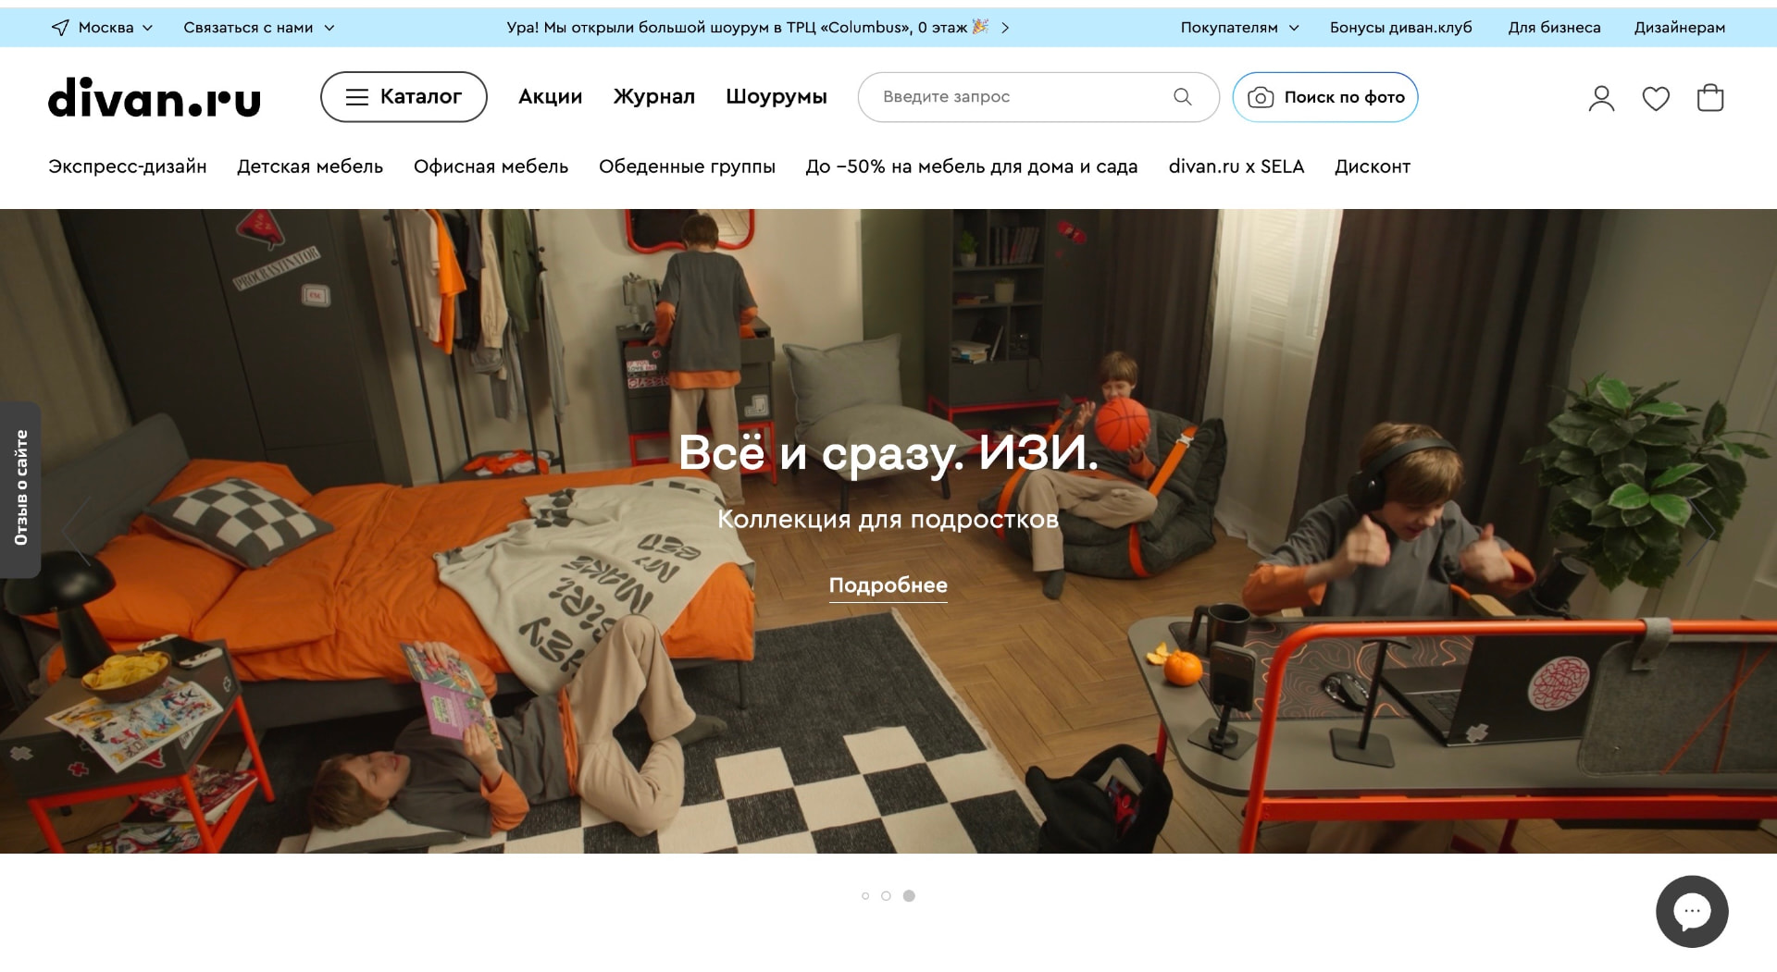
Task: Open favorites heart icon
Action: pos(1656,98)
